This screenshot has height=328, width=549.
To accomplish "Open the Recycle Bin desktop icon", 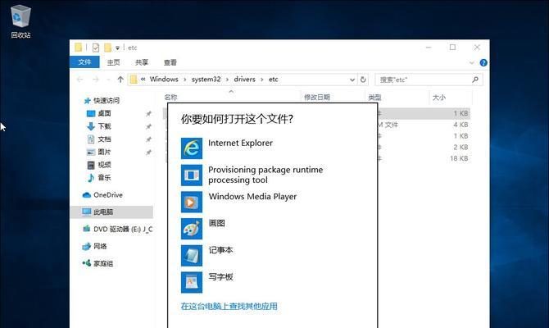I will click(x=20, y=21).
